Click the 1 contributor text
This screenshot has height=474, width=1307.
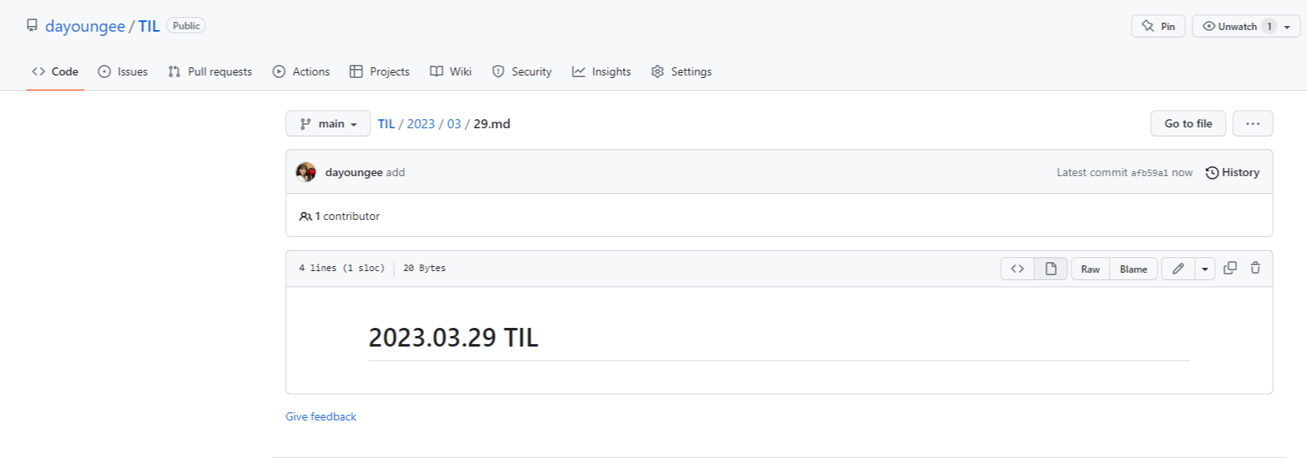[x=340, y=216]
